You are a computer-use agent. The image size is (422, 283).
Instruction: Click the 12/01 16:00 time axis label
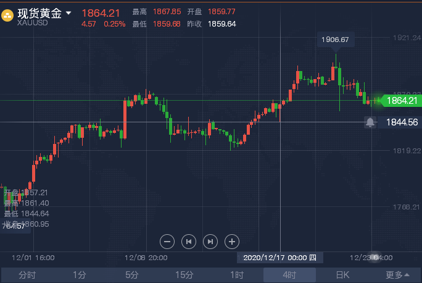pos(33,258)
